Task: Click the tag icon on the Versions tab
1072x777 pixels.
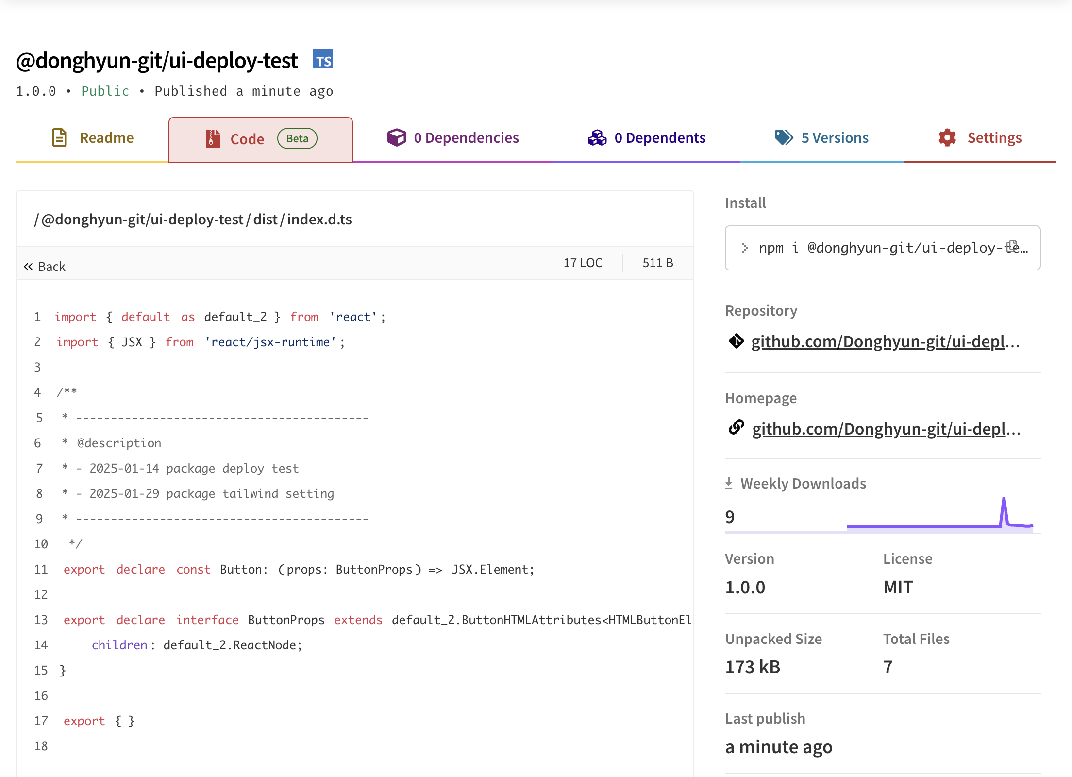Action: tap(785, 137)
